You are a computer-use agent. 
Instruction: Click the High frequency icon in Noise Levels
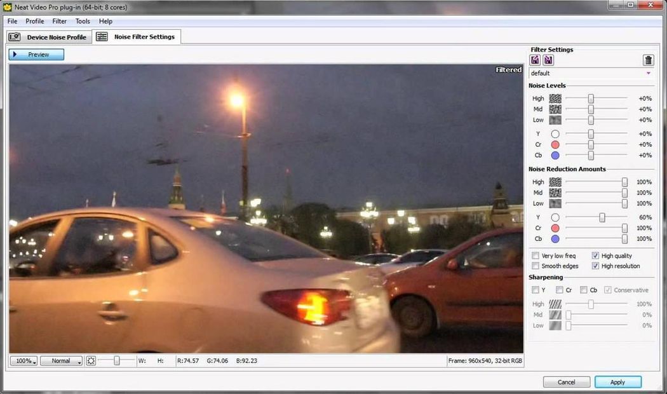click(x=555, y=98)
